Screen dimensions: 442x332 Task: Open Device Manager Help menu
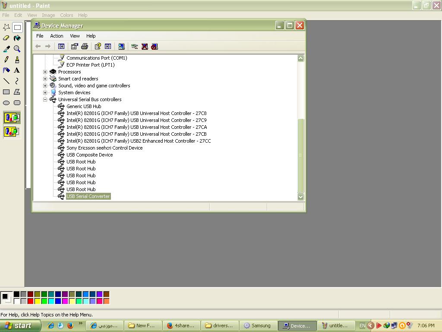click(91, 36)
